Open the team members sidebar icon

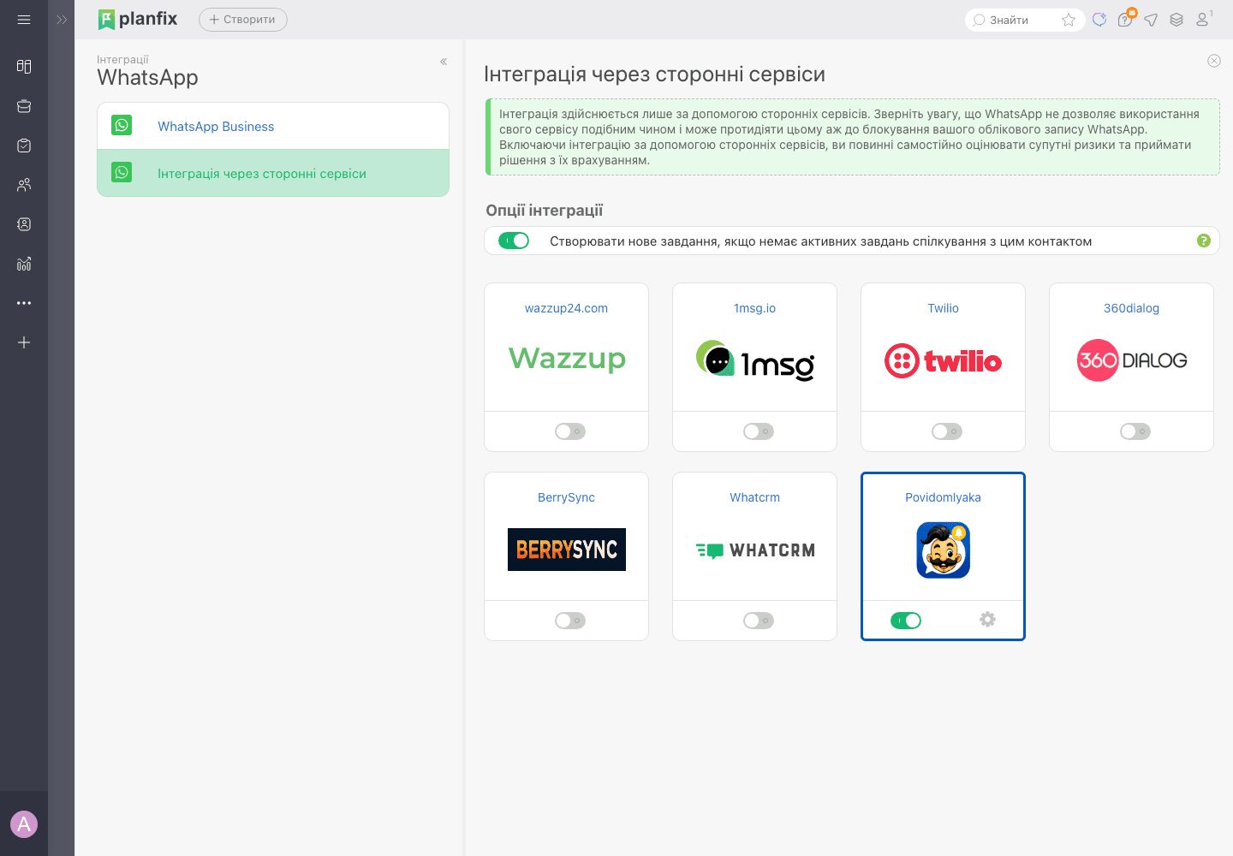[24, 185]
